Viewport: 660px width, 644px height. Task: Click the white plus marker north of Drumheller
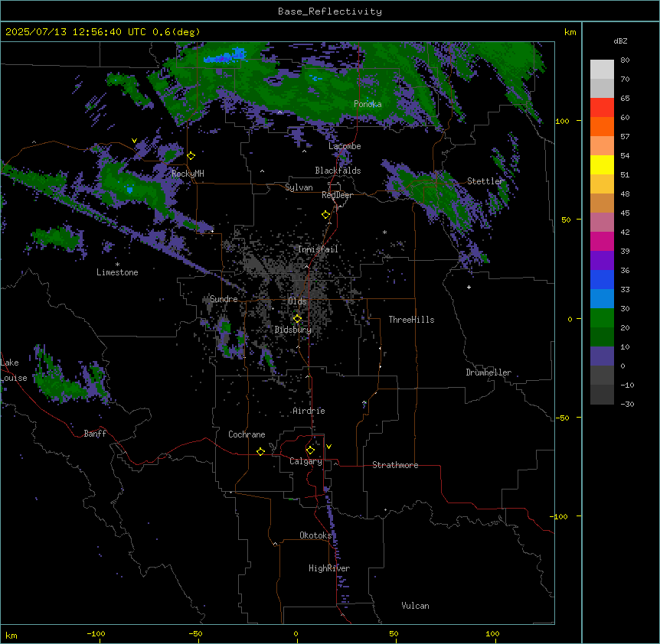pos(469,287)
